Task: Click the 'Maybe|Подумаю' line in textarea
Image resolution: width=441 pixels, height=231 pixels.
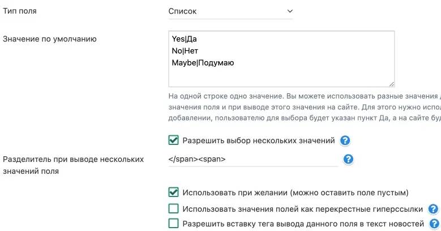Action: (203, 63)
